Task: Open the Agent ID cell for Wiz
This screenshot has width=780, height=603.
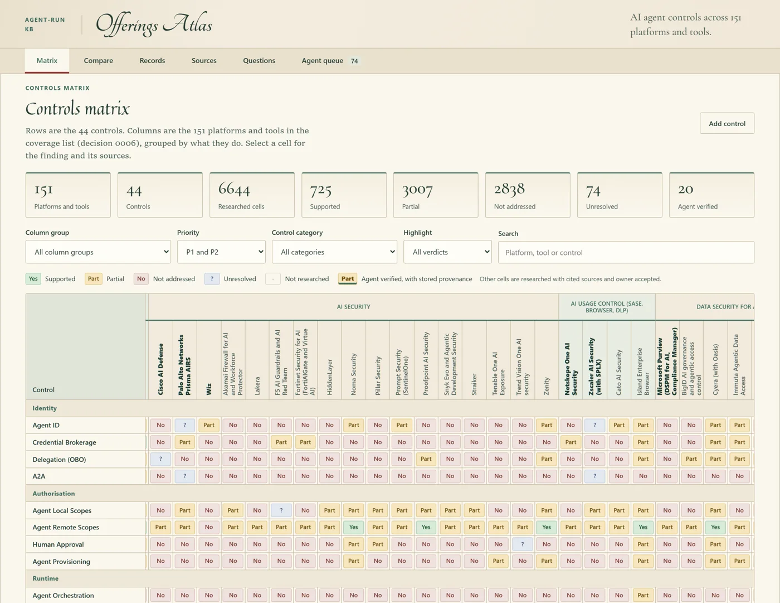Action: click(209, 425)
